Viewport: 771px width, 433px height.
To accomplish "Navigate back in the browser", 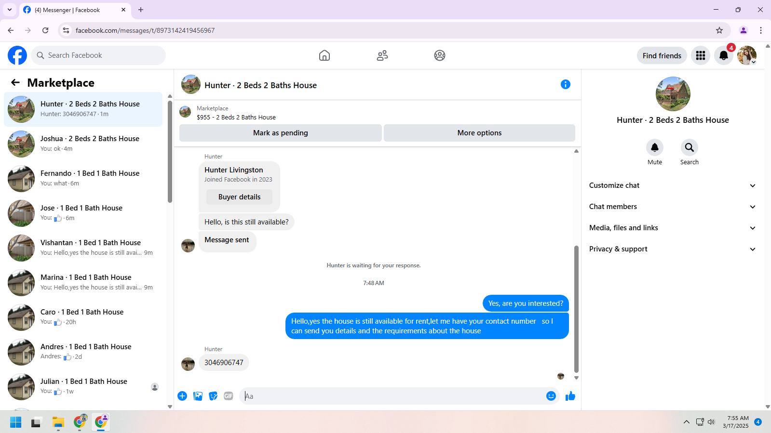I will (x=11, y=30).
